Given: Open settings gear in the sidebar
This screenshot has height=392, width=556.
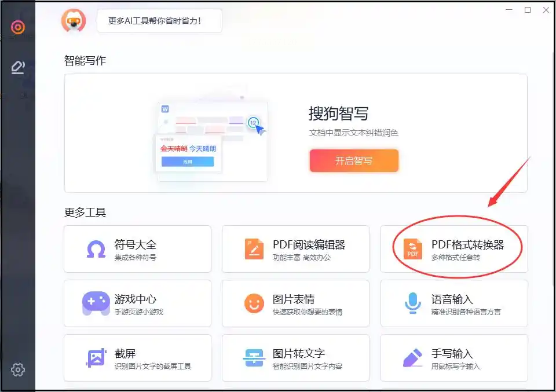Looking at the screenshot, I should coord(18,369).
